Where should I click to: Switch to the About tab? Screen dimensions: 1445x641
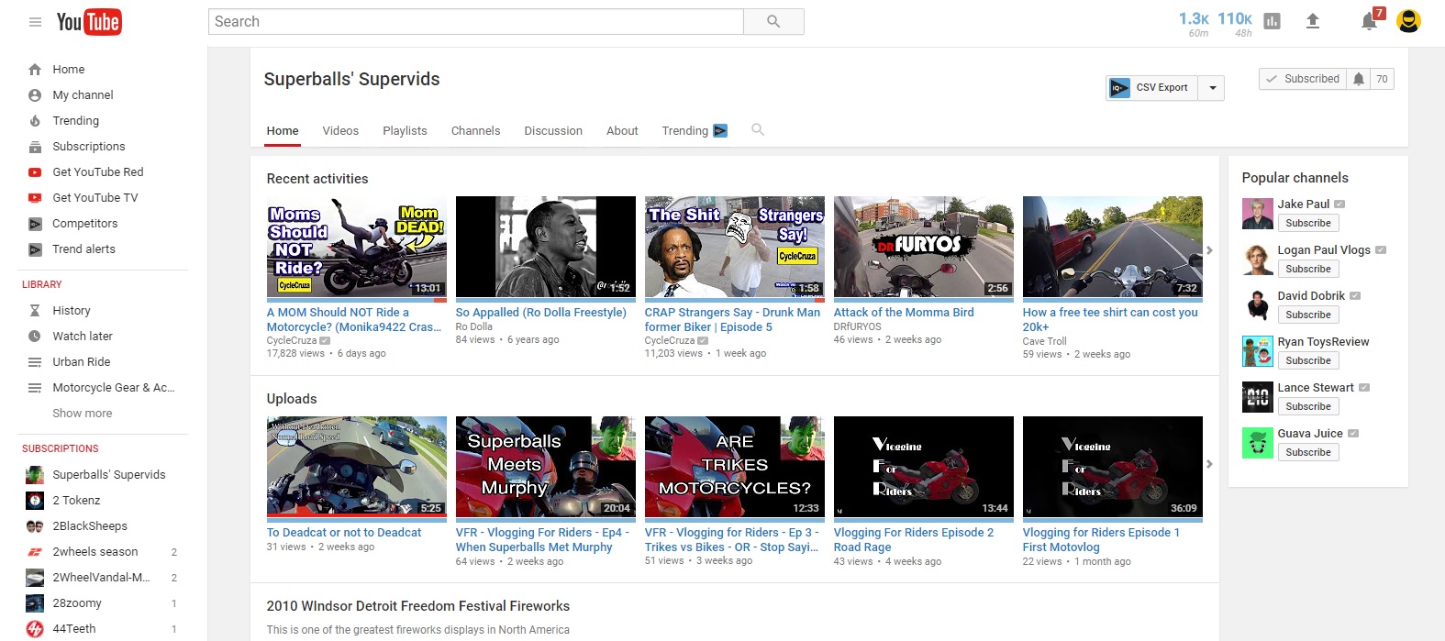pos(622,131)
